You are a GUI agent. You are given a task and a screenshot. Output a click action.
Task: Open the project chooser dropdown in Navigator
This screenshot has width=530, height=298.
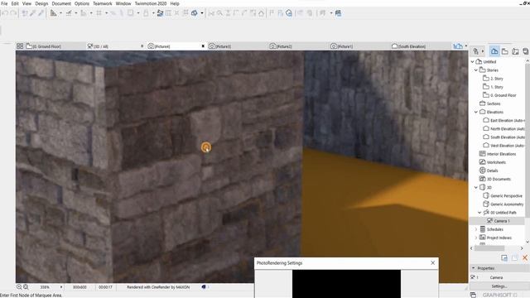478,51
